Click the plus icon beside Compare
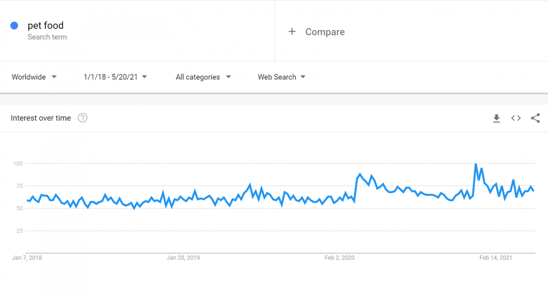 [292, 32]
